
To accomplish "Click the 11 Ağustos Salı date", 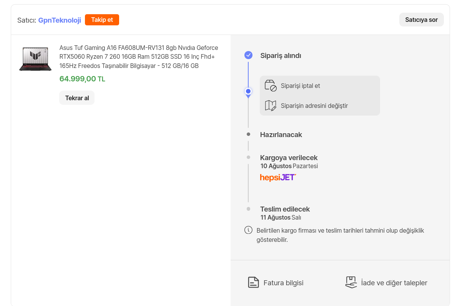I will point(281,218).
